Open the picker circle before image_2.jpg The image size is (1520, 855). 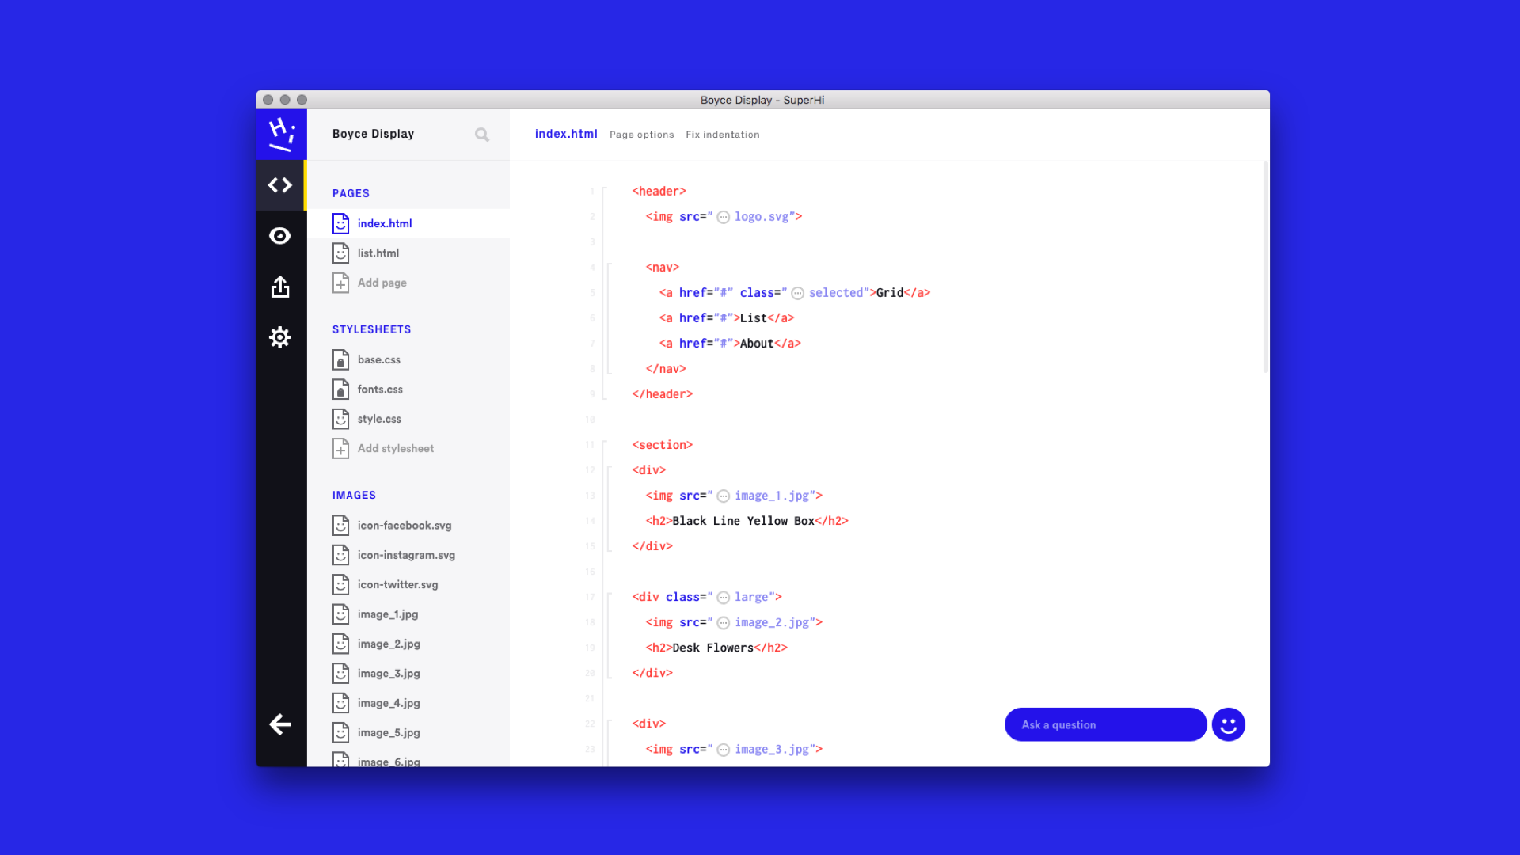(724, 623)
